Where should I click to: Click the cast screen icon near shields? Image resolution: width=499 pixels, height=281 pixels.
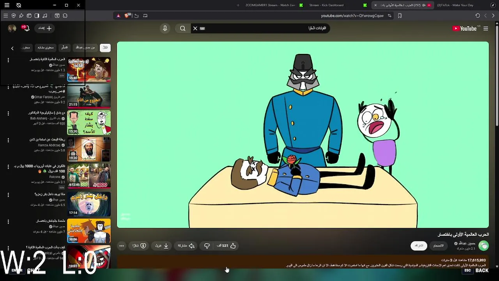145,16
